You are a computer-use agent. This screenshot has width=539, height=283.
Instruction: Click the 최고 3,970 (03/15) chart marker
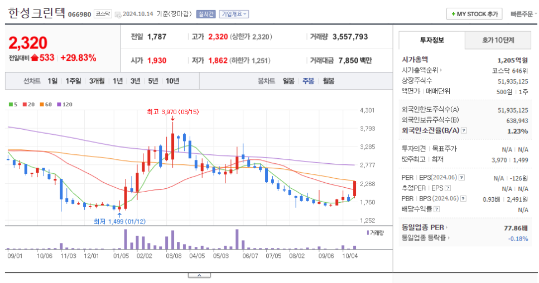click(172, 112)
